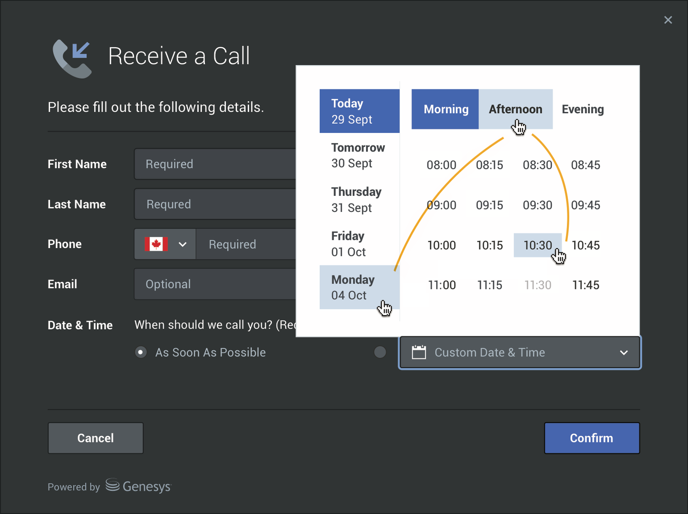This screenshot has width=688, height=514.
Task: Click the Afternoon option
Action: tap(516, 109)
